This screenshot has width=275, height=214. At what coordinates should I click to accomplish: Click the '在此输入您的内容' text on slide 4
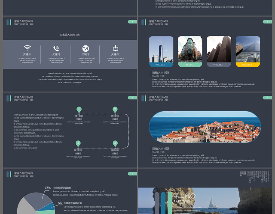[70, 35]
